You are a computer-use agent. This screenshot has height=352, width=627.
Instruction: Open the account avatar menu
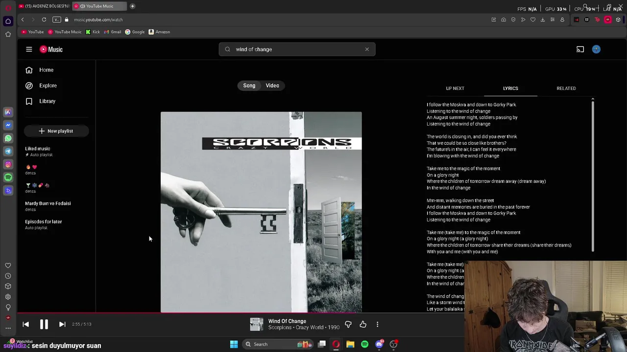(x=596, y=49)
